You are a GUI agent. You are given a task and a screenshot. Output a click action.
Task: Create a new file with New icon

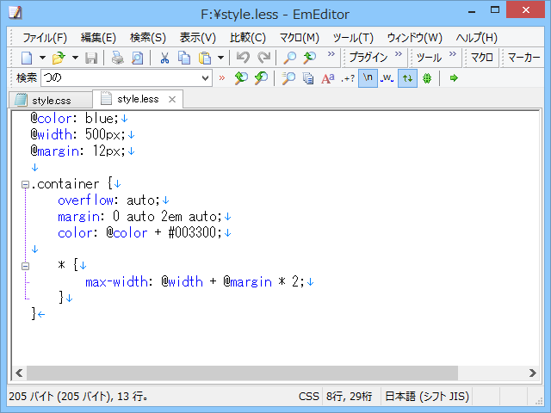point(27,58)
